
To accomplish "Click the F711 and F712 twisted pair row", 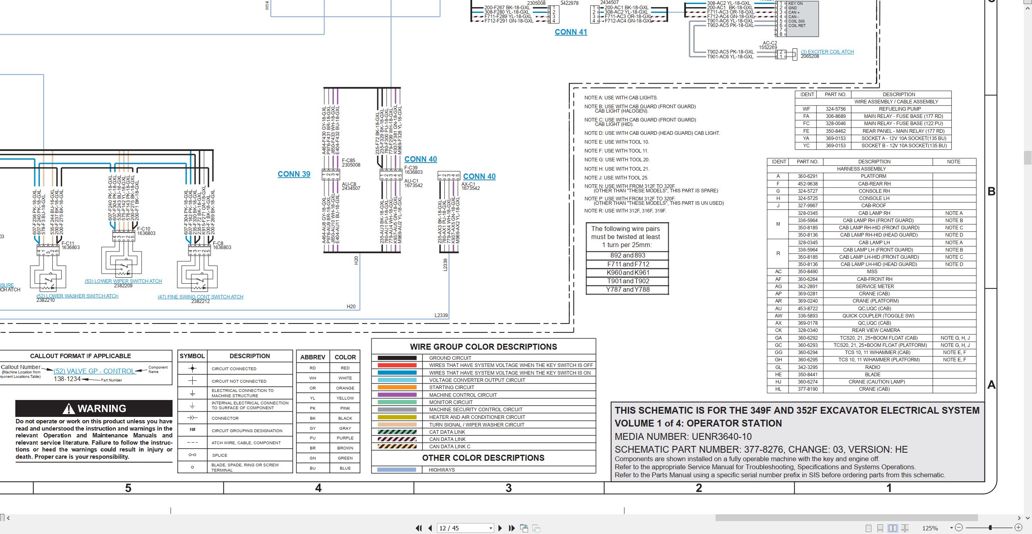I will [x=628, y=264].
